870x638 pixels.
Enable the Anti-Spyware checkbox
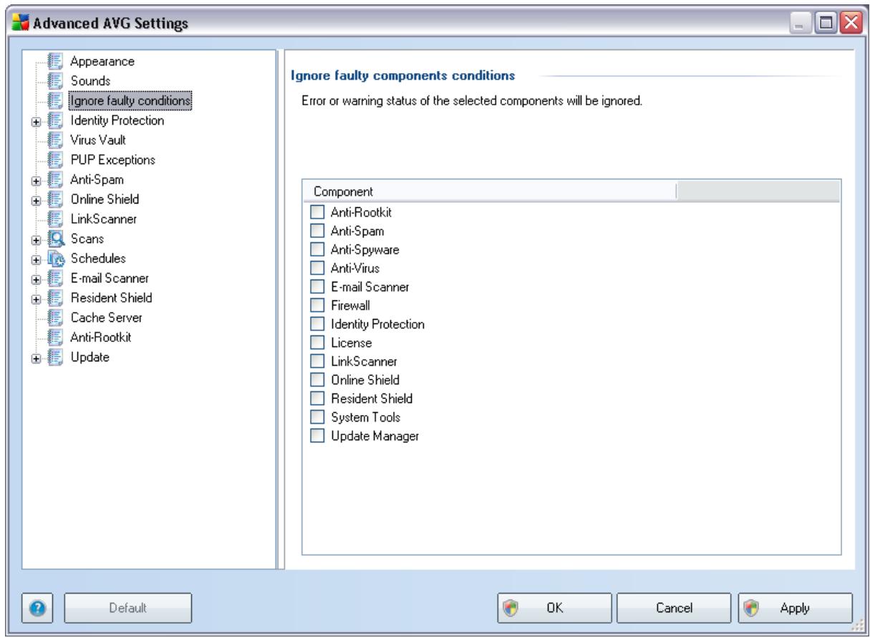pyautogui.click(x=316, y=249)
